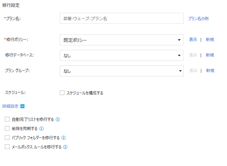Click info icon beside パブリック フォルダーを移行する
The image size is (227, 166).
64,138
